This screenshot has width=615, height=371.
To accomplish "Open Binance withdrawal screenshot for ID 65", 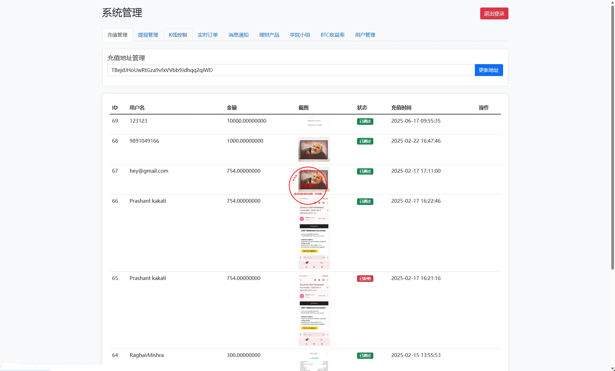I will click(314, 310).
